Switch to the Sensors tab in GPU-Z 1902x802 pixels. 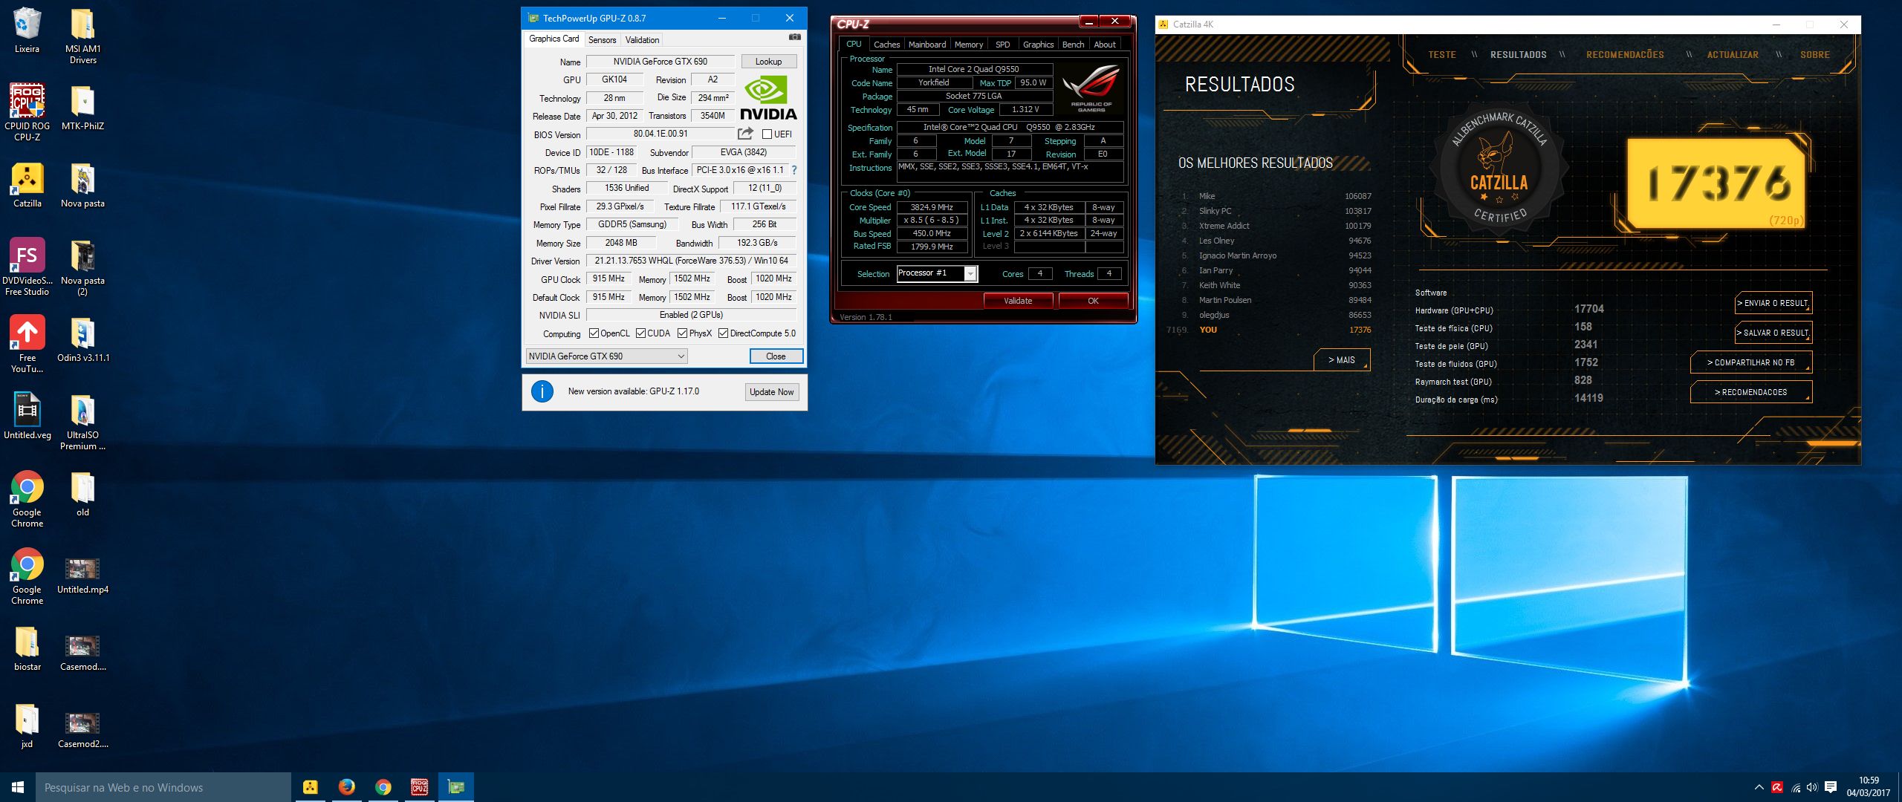click(602, 40)
